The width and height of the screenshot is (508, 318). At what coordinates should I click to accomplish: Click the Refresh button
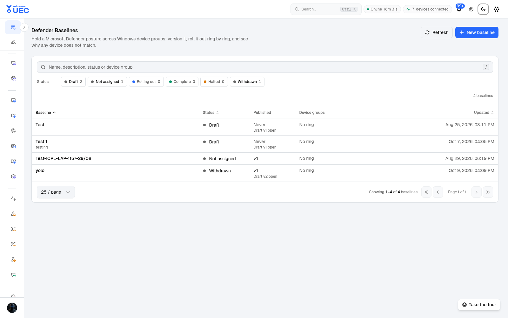[x=437, y=32]
